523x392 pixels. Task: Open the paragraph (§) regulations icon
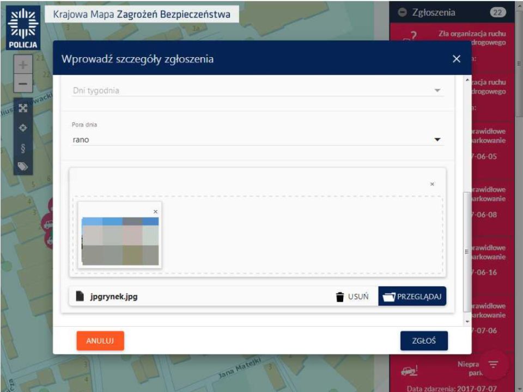coord(23,148)
